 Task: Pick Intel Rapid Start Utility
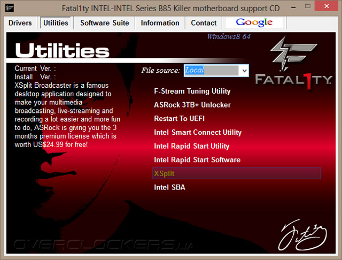pyautogui.click(x=191, y=146)
